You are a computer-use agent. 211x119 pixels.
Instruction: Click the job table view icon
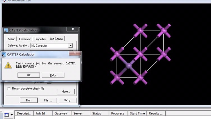tap(6, 115)
